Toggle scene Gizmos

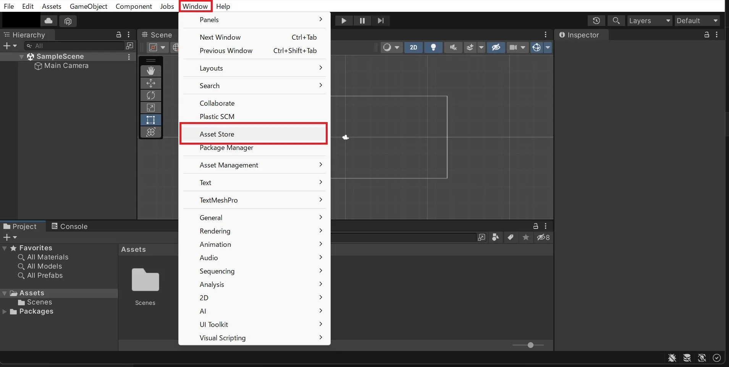537,47
